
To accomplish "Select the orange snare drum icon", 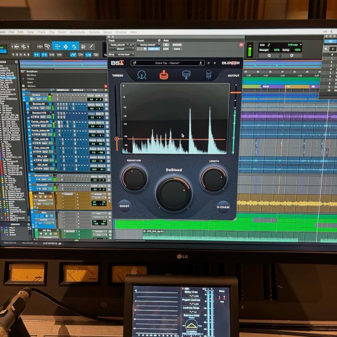I will click(x=164, y=75).
